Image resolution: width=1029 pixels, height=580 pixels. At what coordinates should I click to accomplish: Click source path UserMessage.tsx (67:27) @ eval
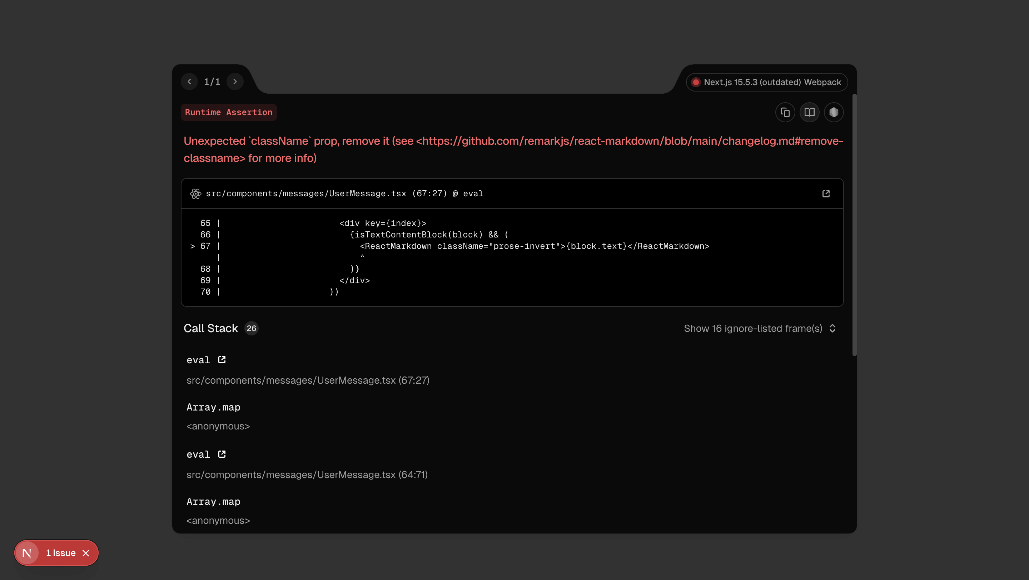click(344, 194)
